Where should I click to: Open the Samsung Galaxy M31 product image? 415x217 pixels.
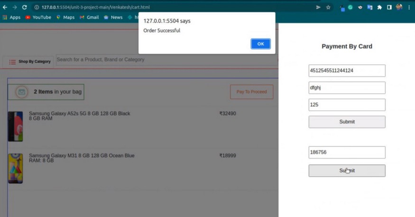point(15,168)
